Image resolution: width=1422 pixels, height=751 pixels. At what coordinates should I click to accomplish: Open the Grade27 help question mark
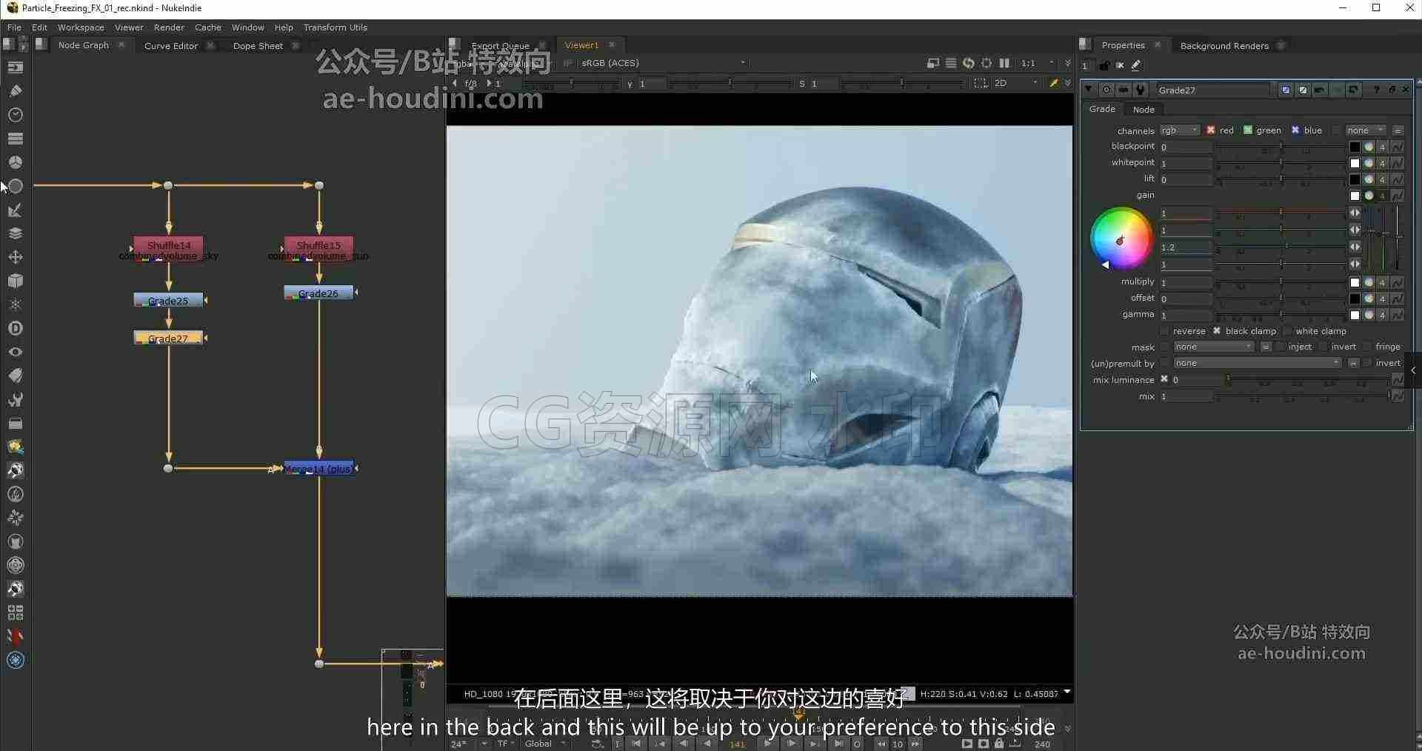[x=1377, y=90]
